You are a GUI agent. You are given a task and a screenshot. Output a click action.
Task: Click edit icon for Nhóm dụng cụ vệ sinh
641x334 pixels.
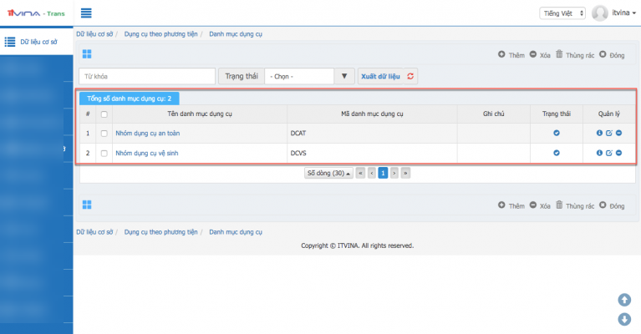608,153
